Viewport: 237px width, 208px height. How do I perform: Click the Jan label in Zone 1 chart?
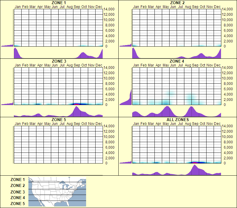point(18,7)
